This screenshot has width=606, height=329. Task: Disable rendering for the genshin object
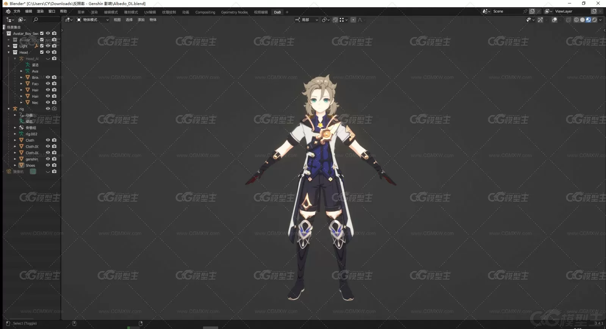tap(54, 159)
